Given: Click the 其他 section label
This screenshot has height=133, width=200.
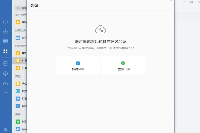Looking at the screenshot, I should (18, 76).
